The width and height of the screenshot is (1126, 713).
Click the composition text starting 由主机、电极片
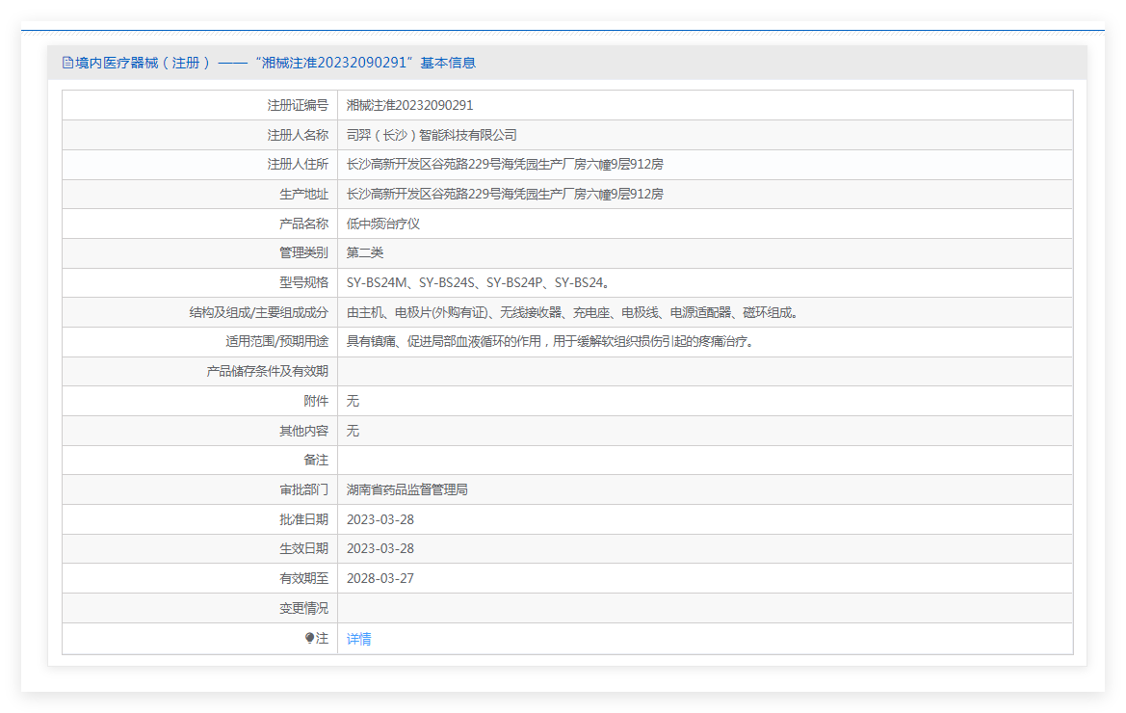pos(572,312)
